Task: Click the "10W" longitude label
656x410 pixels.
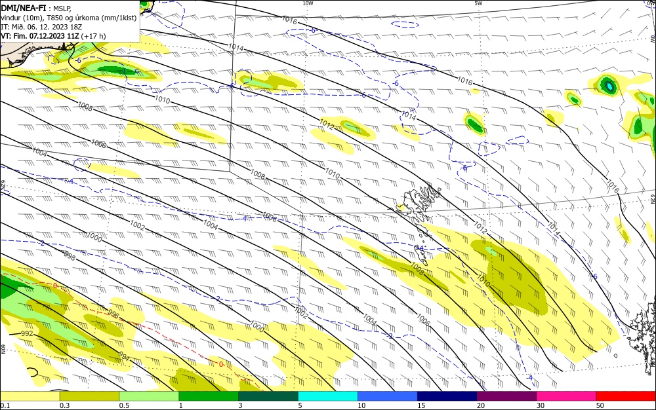Action: [x=308, y=3]
